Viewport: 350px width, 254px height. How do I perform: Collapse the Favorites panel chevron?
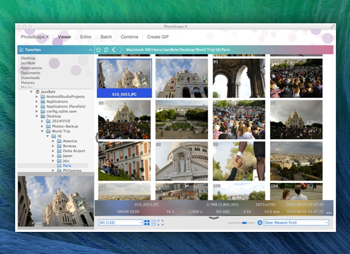tap(90, 50)
